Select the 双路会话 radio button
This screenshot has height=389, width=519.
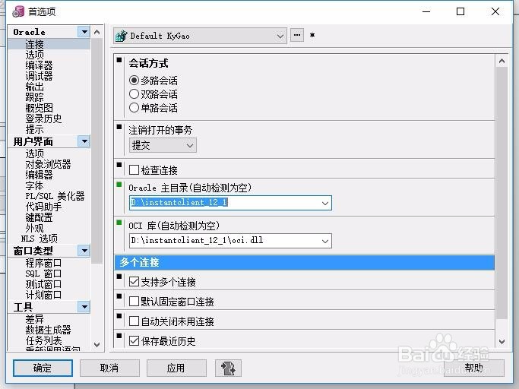134,94
